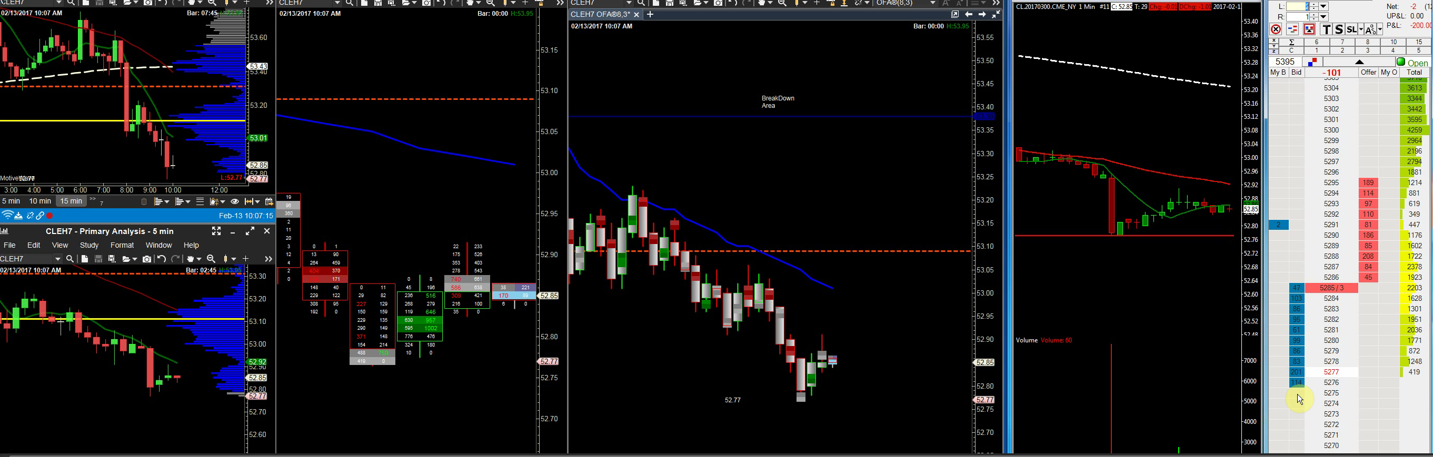Click the horizontal lines icon beside eye icon
Screen dimensions: 1433x457
click(200, 201)
